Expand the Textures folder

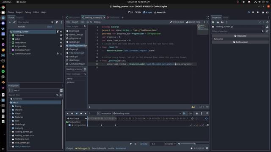tap(11, 117)
